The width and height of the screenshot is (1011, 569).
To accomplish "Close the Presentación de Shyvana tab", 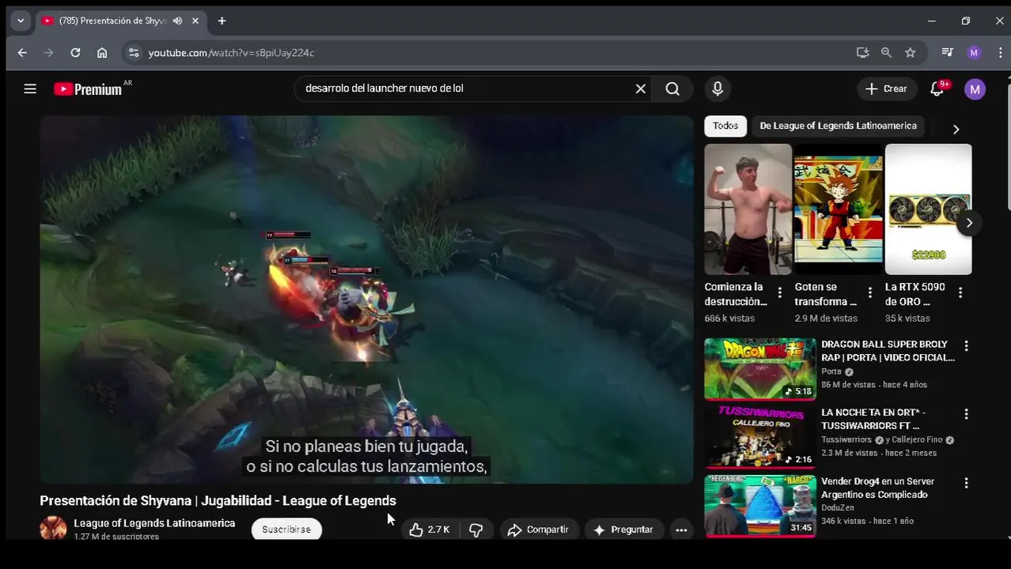I will [195, 21].
